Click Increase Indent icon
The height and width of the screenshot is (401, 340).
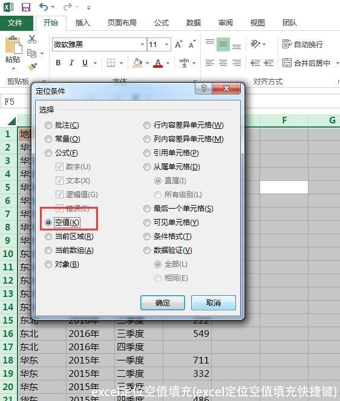pyautogui.click(x=269, y=63)
